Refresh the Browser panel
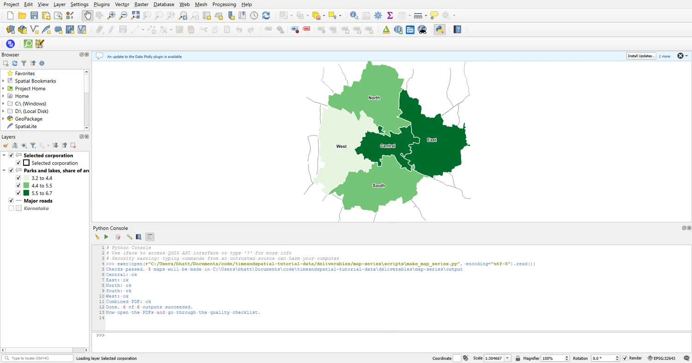 click(15, 63)
